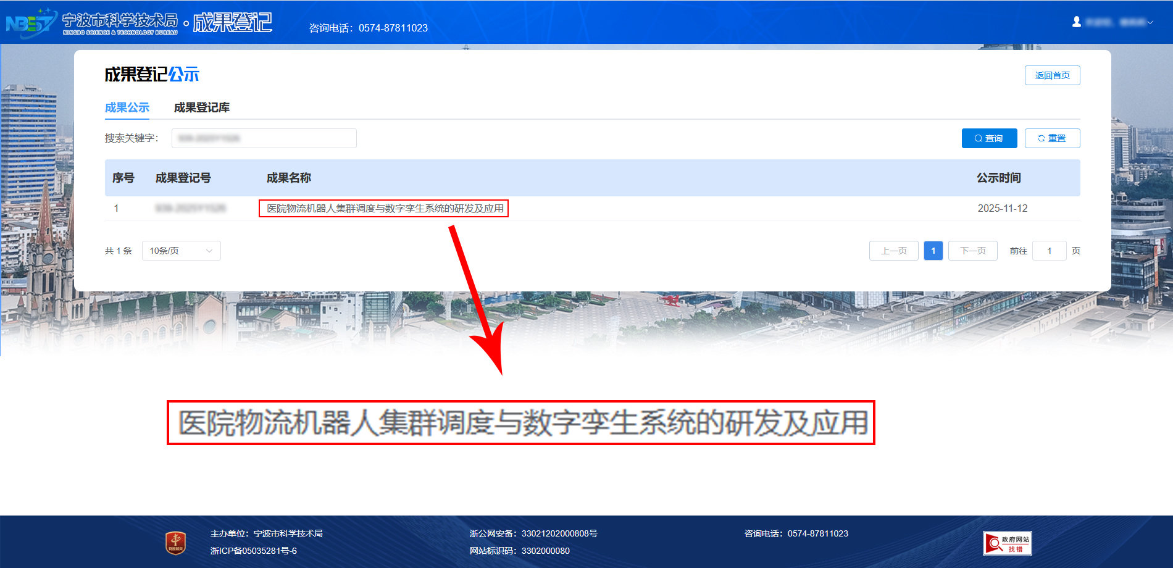Image resolution: width=1173 pixels, height=568 pixels.
Task: Open the 10条/页 page size dropdown
Action: coord(181,251)
